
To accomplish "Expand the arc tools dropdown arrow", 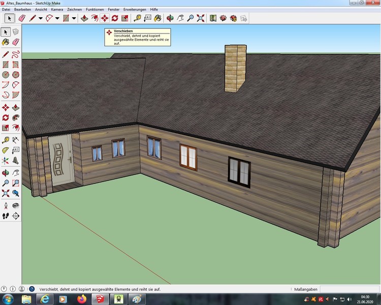I will click(x=57, y=18).
